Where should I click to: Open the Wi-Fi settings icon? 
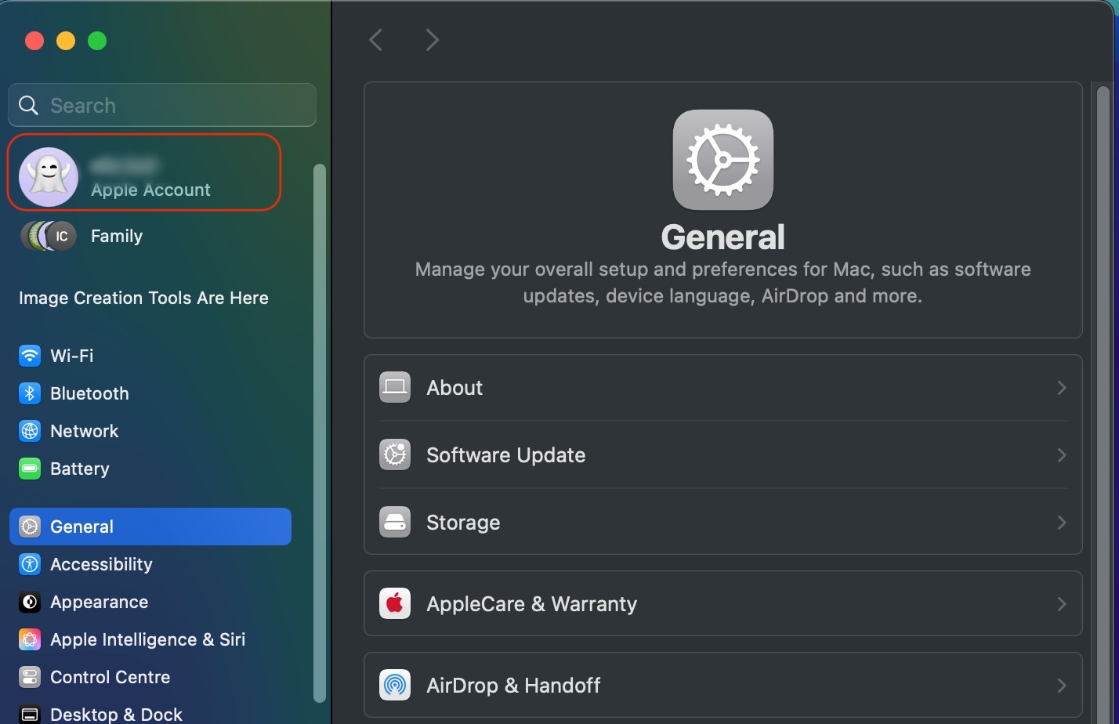tap(29, 356)
